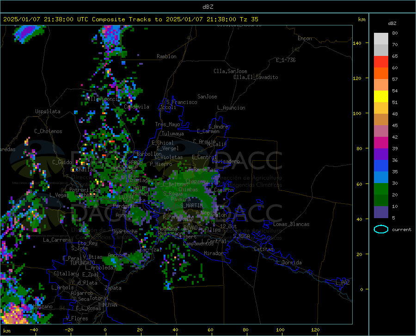Click the blue 36 dBZ legend swatch
Image resolution: width=416 pixels, height=336 pixels.
381,166
